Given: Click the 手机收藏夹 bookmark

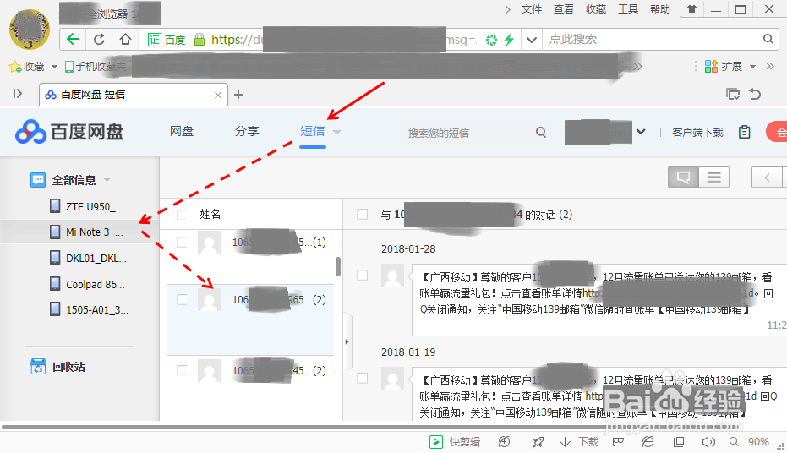Looking at the screenshot, I should (x=96, y=66).
